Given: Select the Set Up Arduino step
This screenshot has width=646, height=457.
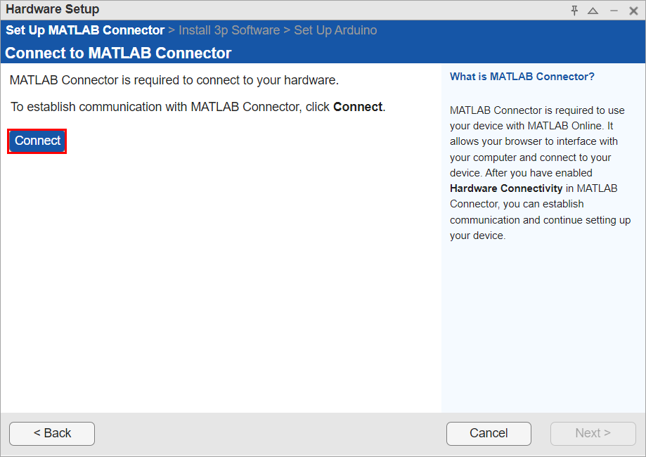Looking at the screenshot, I should (x=335, y=30).
